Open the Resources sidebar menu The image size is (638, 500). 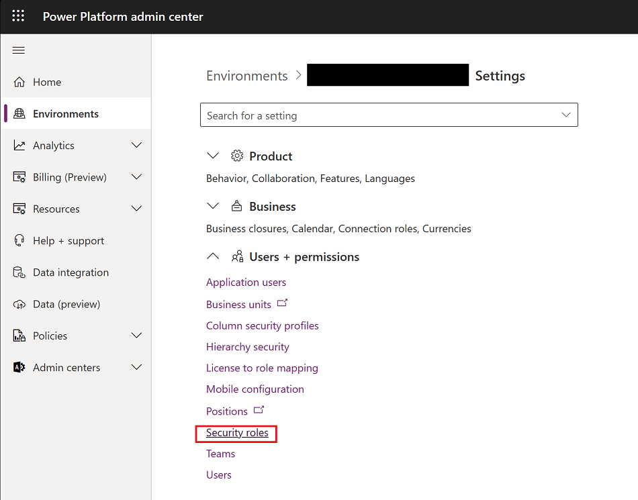tap(136, 209)
